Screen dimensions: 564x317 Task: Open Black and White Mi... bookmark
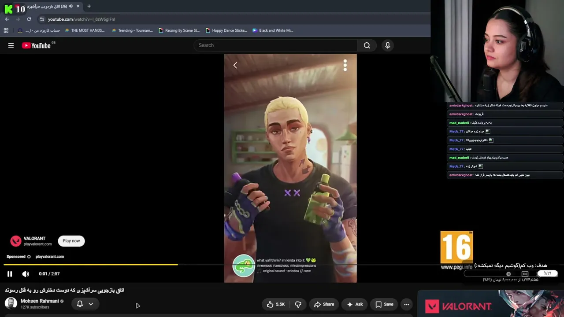pos(273,30)
